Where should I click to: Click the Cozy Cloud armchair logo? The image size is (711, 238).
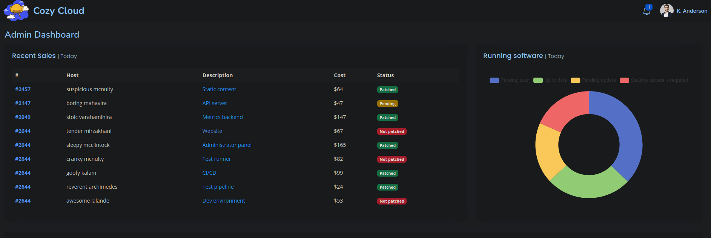click(x=16, y=11)
